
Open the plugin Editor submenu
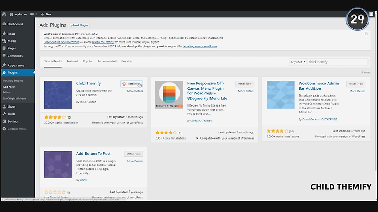click(6, 92)
